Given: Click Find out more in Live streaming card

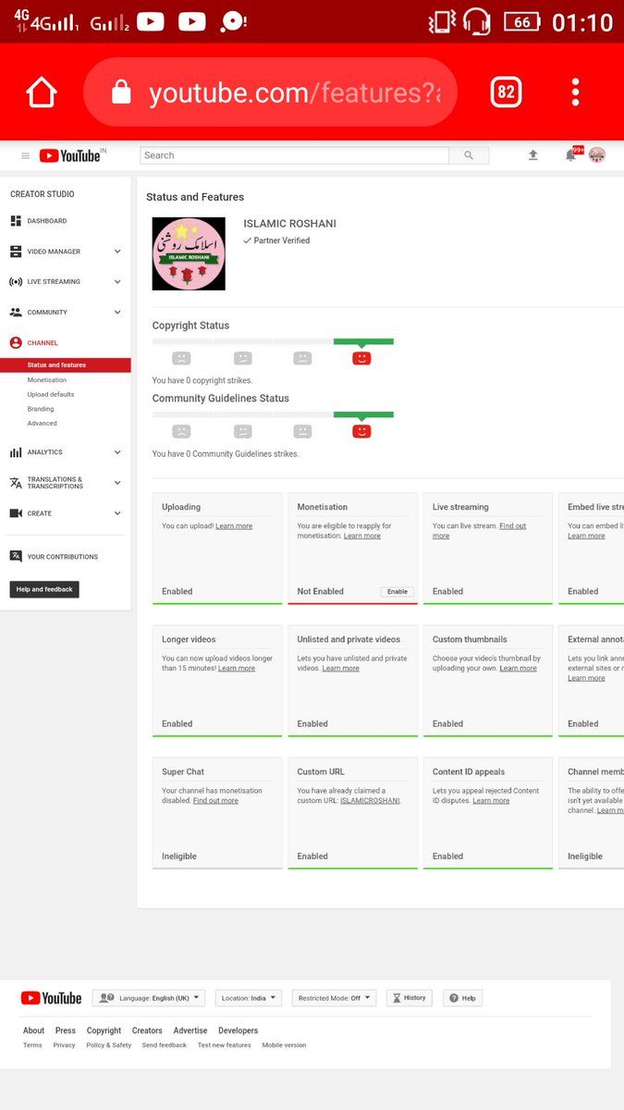Looking at the screenshot, I should [479, 531].
